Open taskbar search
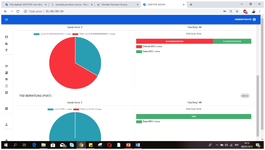 tap(15, 145)
